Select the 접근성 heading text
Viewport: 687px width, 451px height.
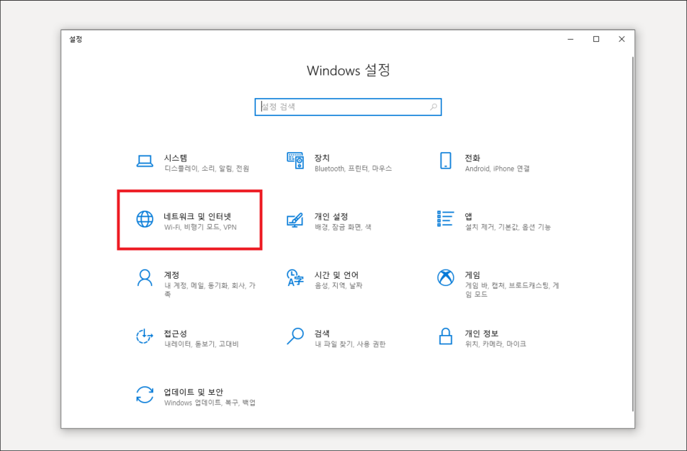pyautogui.click(x=176, y=334)
